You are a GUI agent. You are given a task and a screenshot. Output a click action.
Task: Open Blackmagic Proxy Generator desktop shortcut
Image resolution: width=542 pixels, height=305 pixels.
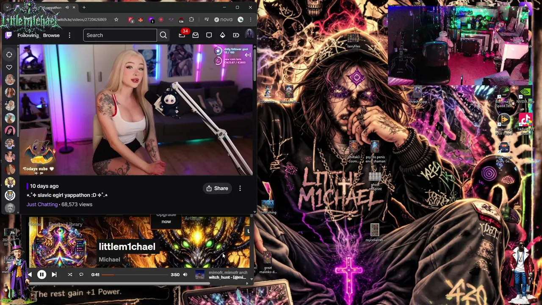coord(504,152)
